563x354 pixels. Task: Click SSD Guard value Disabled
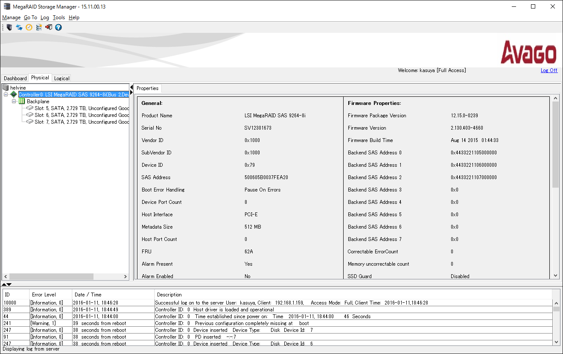tap(460, 276)
